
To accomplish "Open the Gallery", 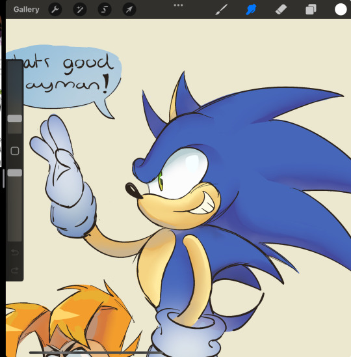I will [x=27, y=9].
